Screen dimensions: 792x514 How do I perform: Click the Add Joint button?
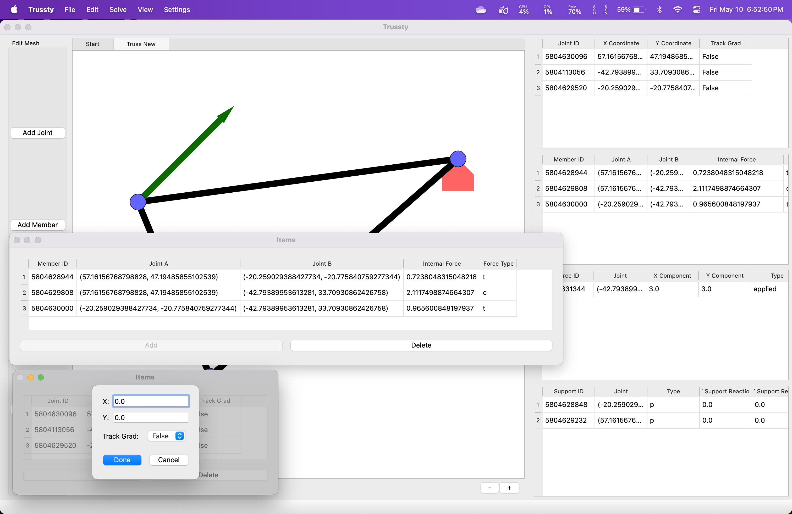point(38,133)
